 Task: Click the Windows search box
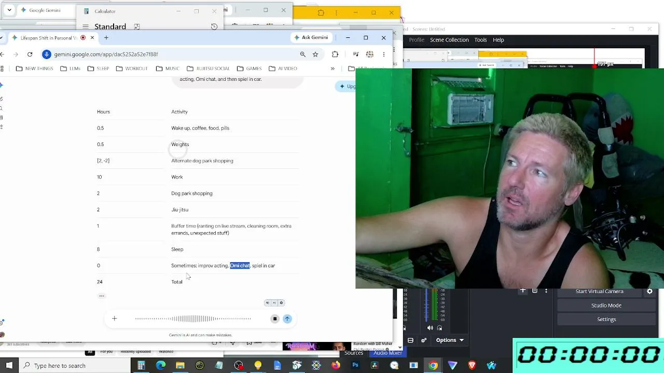tap(75, 365)
